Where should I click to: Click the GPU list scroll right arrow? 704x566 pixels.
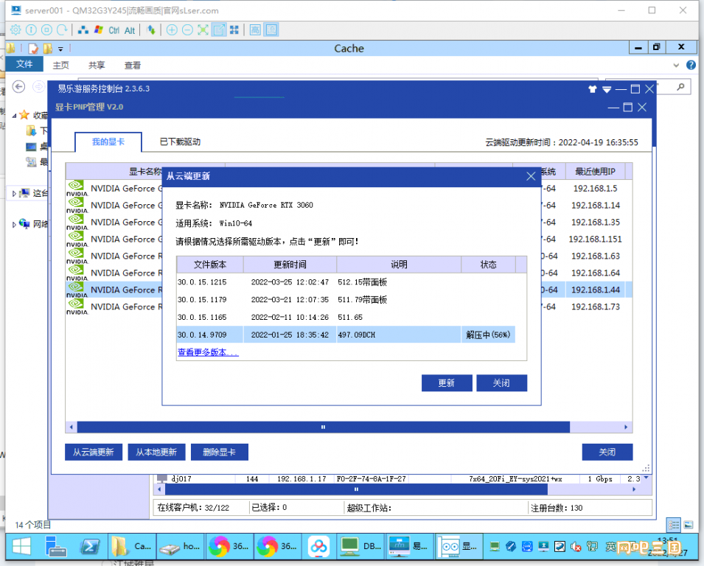pos(626,427)
